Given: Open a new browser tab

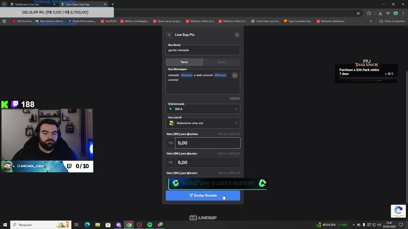Looking at the screenshot, I should [113, 4].
